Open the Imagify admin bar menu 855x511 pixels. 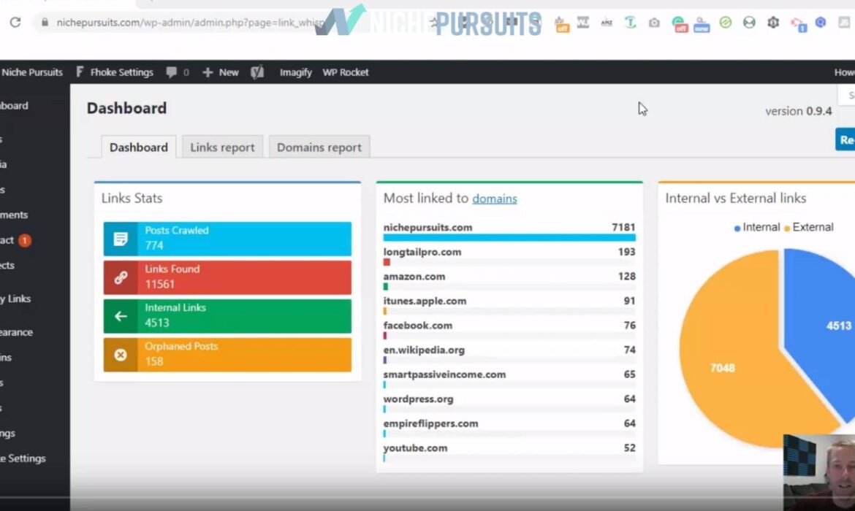pos(295,72)
